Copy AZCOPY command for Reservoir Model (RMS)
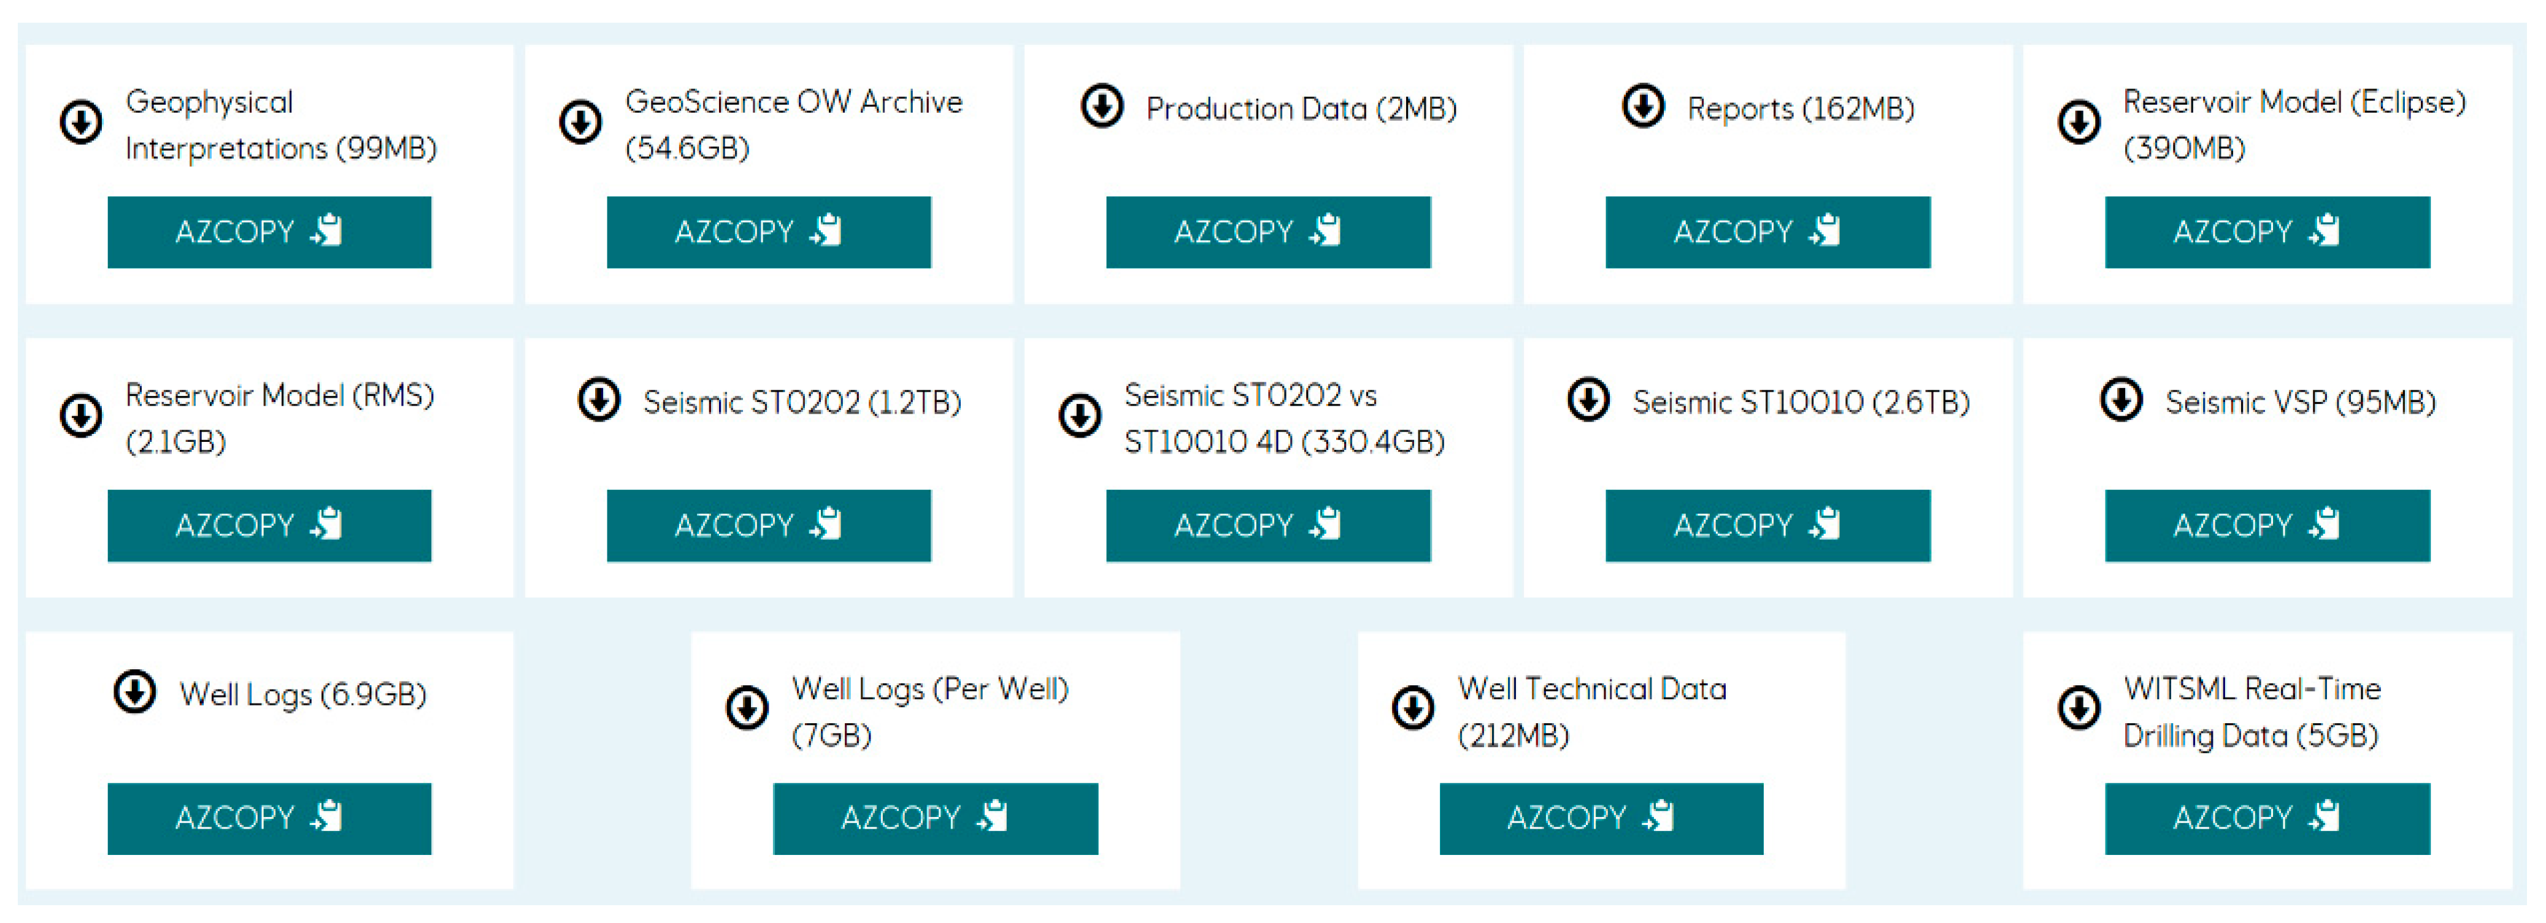This screenshot has height=923, width=2546. click(269, 525)
